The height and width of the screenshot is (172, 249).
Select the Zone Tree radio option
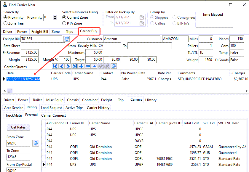point(6,23)
